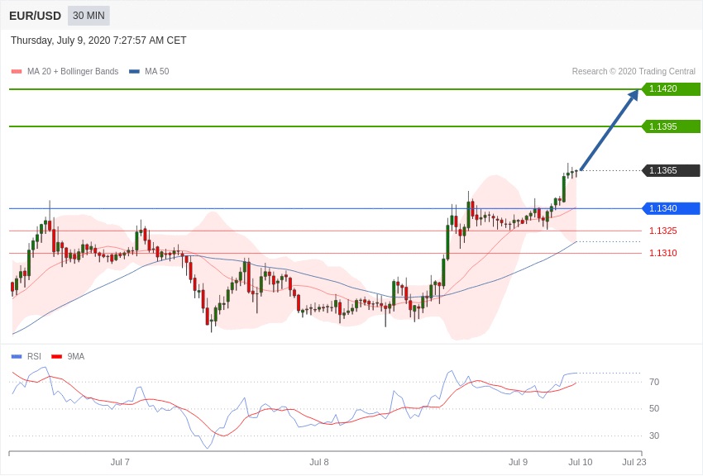Viewport: 703px width, 476px height.
Task: Click the Jul 9 date axis label
Action: [518, 462]
